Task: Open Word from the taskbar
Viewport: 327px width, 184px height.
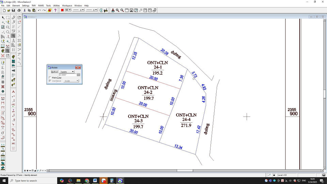Action: click(x=95, y=181)
